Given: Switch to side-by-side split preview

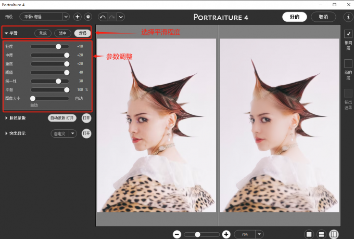Looking at the screenshot, I should (x=334, y=234).
